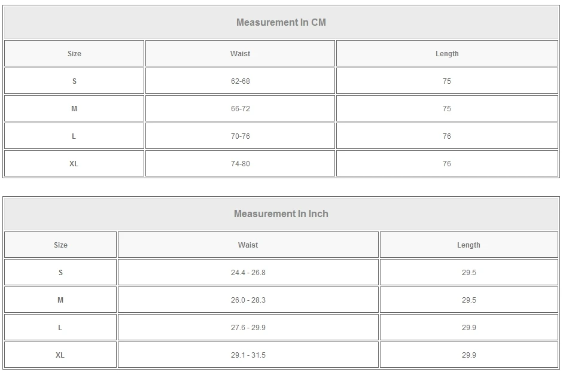
Task: Click the 'Measurement In CM' table title
Action: point(281,23)
